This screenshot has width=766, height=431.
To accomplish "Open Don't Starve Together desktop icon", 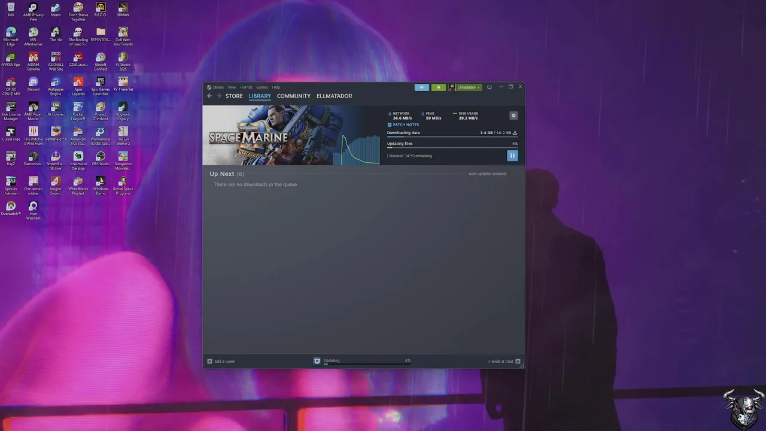I will (x=78, y=11).
